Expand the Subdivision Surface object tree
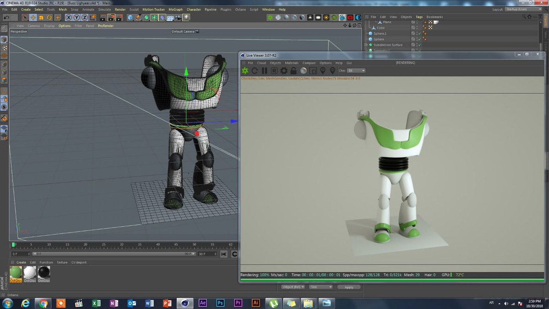This screenshot has height=309, width=549. click(366, 45)
